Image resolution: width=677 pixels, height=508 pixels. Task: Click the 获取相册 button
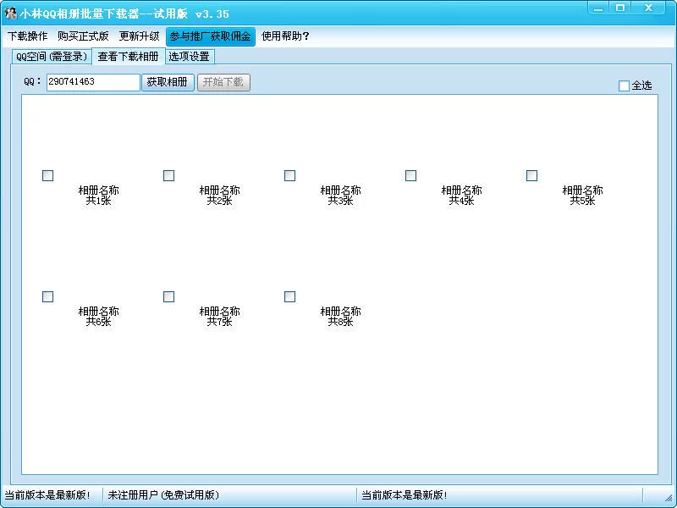coord(167,82)
